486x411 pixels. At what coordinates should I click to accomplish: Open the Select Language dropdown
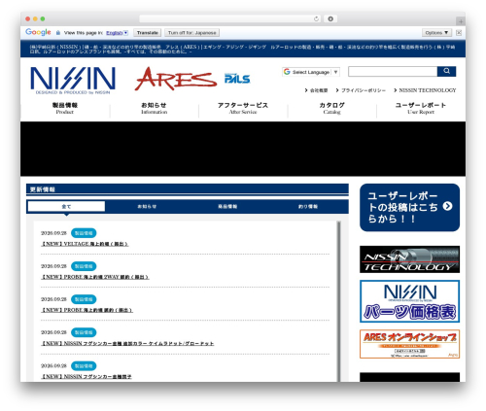click(311, 72)
